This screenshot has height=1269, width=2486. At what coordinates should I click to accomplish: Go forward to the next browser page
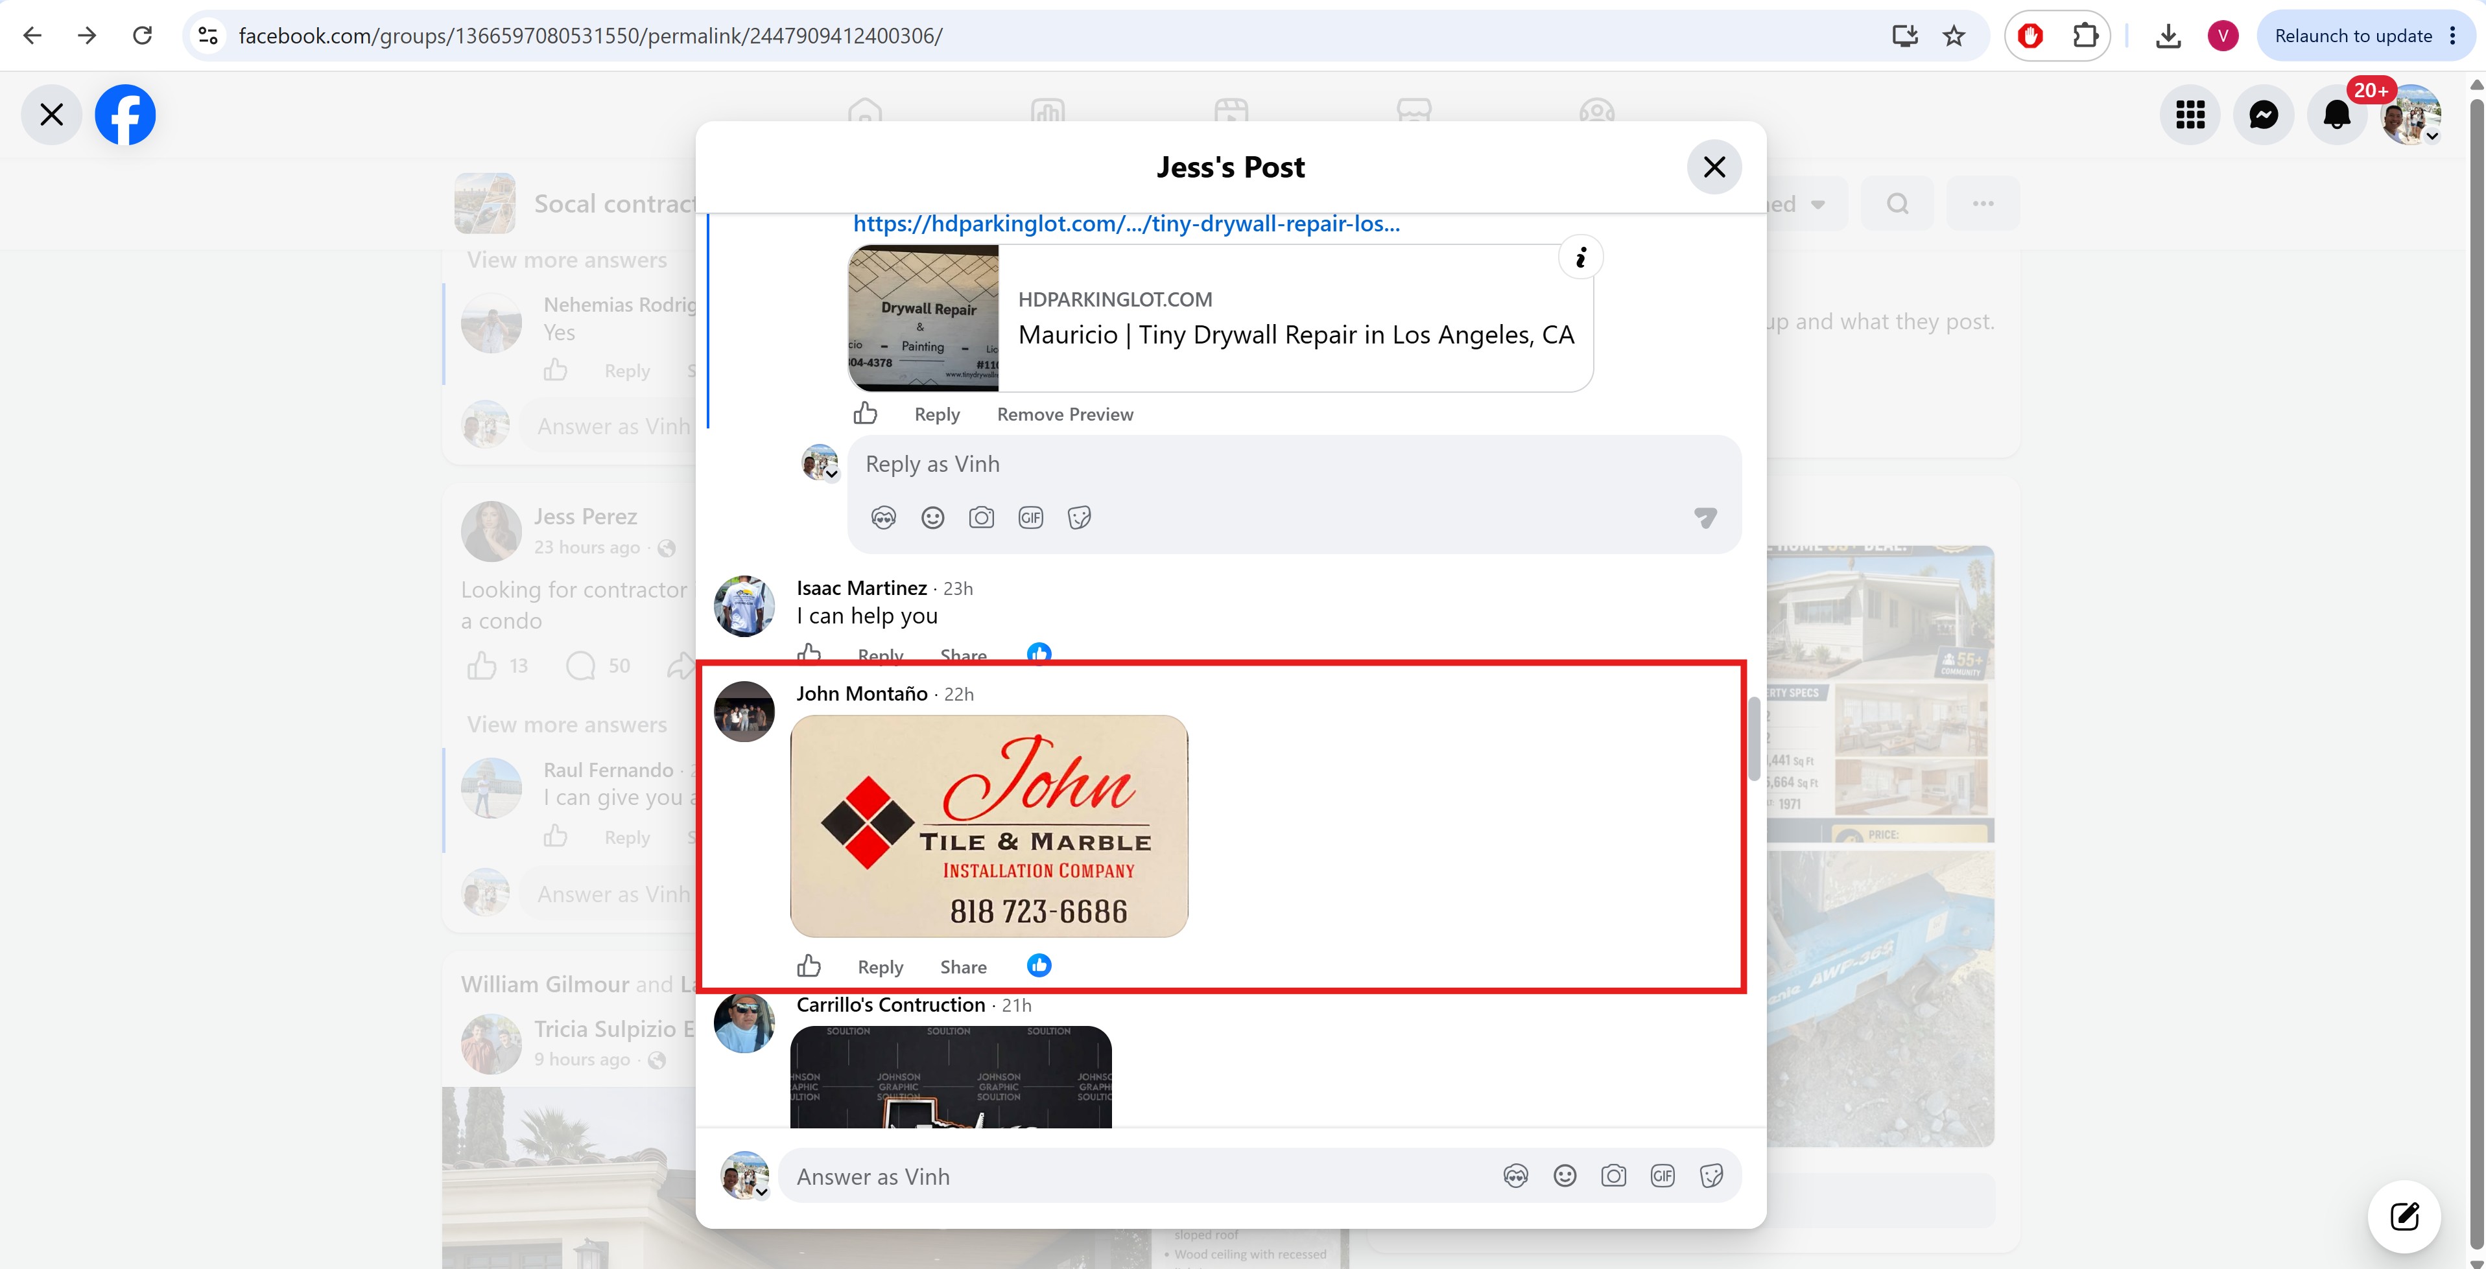coord(87,36)
